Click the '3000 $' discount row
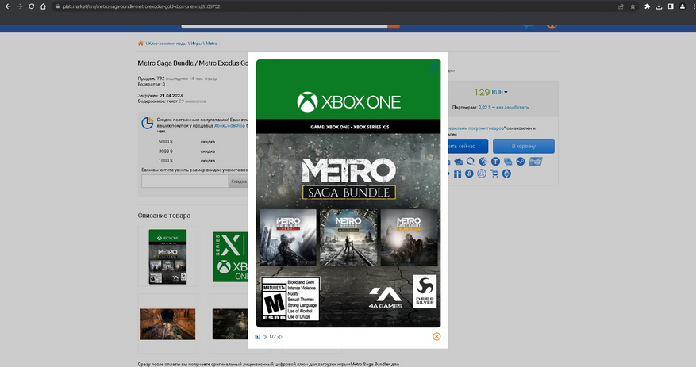Screen dimensions: 696x367 click(x=187, y=151)
